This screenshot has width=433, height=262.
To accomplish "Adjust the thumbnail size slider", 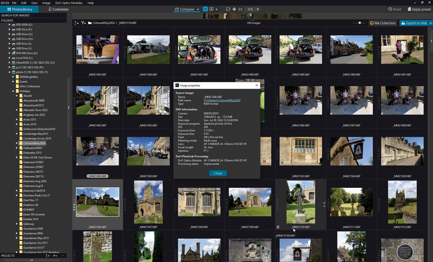I will 359,23.
